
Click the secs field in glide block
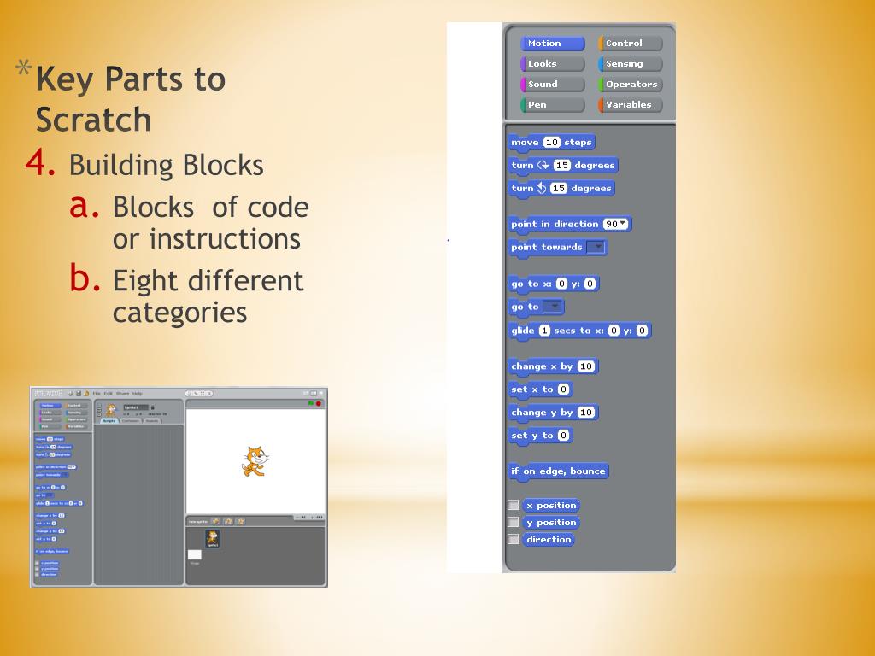pos(544,331)
